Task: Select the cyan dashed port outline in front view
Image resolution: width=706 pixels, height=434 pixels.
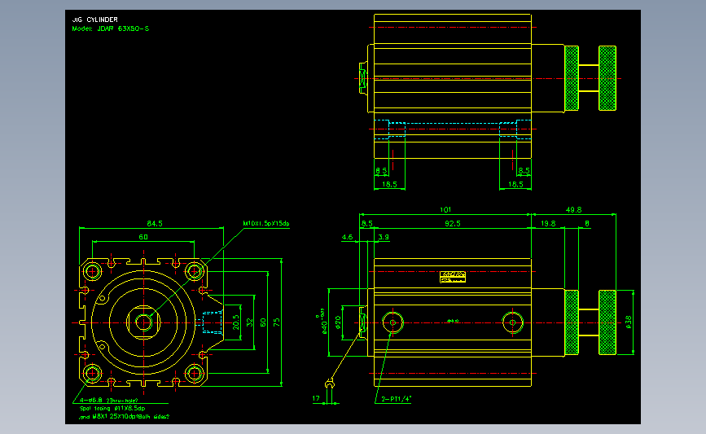Action: (x=212, y=322)
